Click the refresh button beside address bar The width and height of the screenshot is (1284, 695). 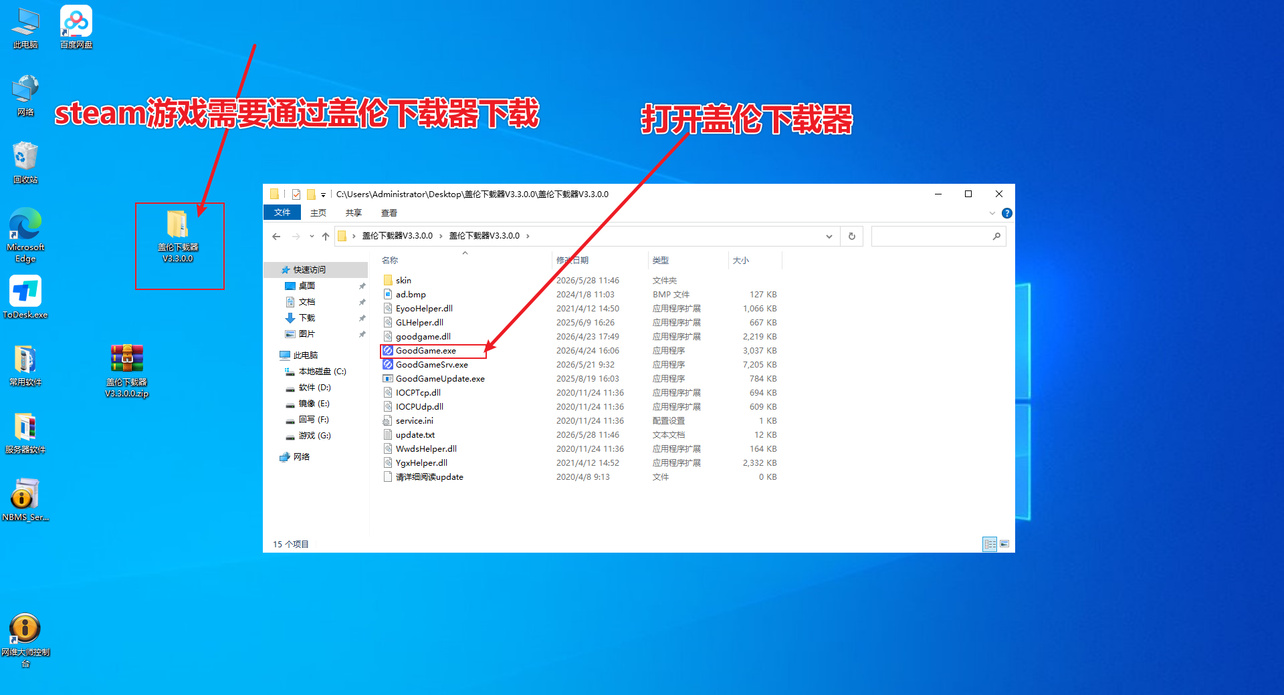point(851,236)
